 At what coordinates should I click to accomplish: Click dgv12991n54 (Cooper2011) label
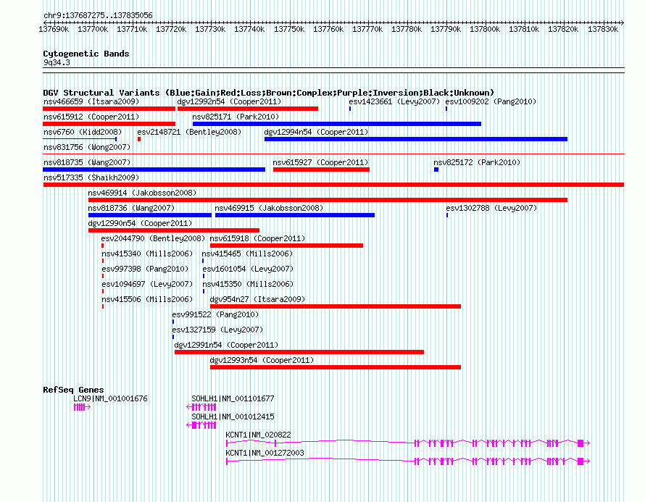(x=226, y=345)
